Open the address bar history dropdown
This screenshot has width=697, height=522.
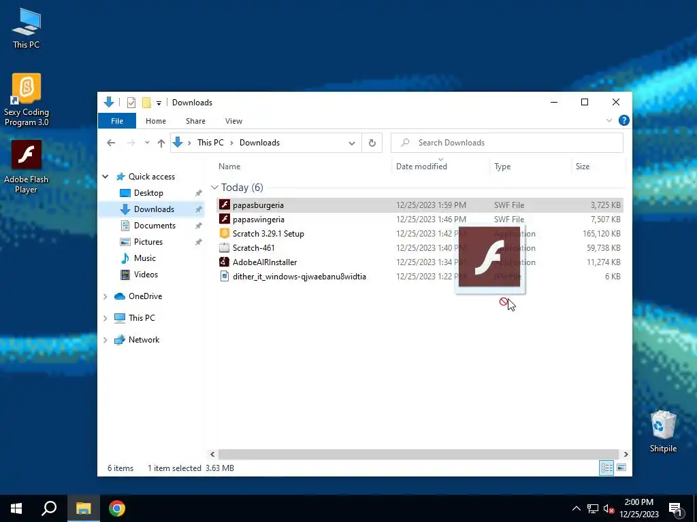point(352,143)
